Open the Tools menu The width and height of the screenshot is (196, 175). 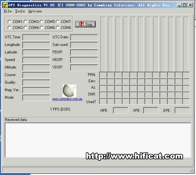[20, 11]
